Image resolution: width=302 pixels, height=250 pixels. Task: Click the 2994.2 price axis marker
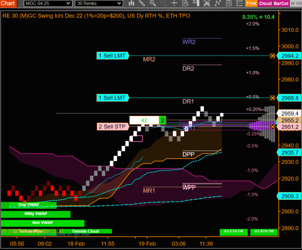tap(289, 56)
